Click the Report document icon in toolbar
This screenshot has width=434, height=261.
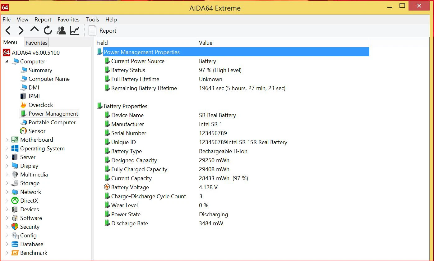coord(92,30)
